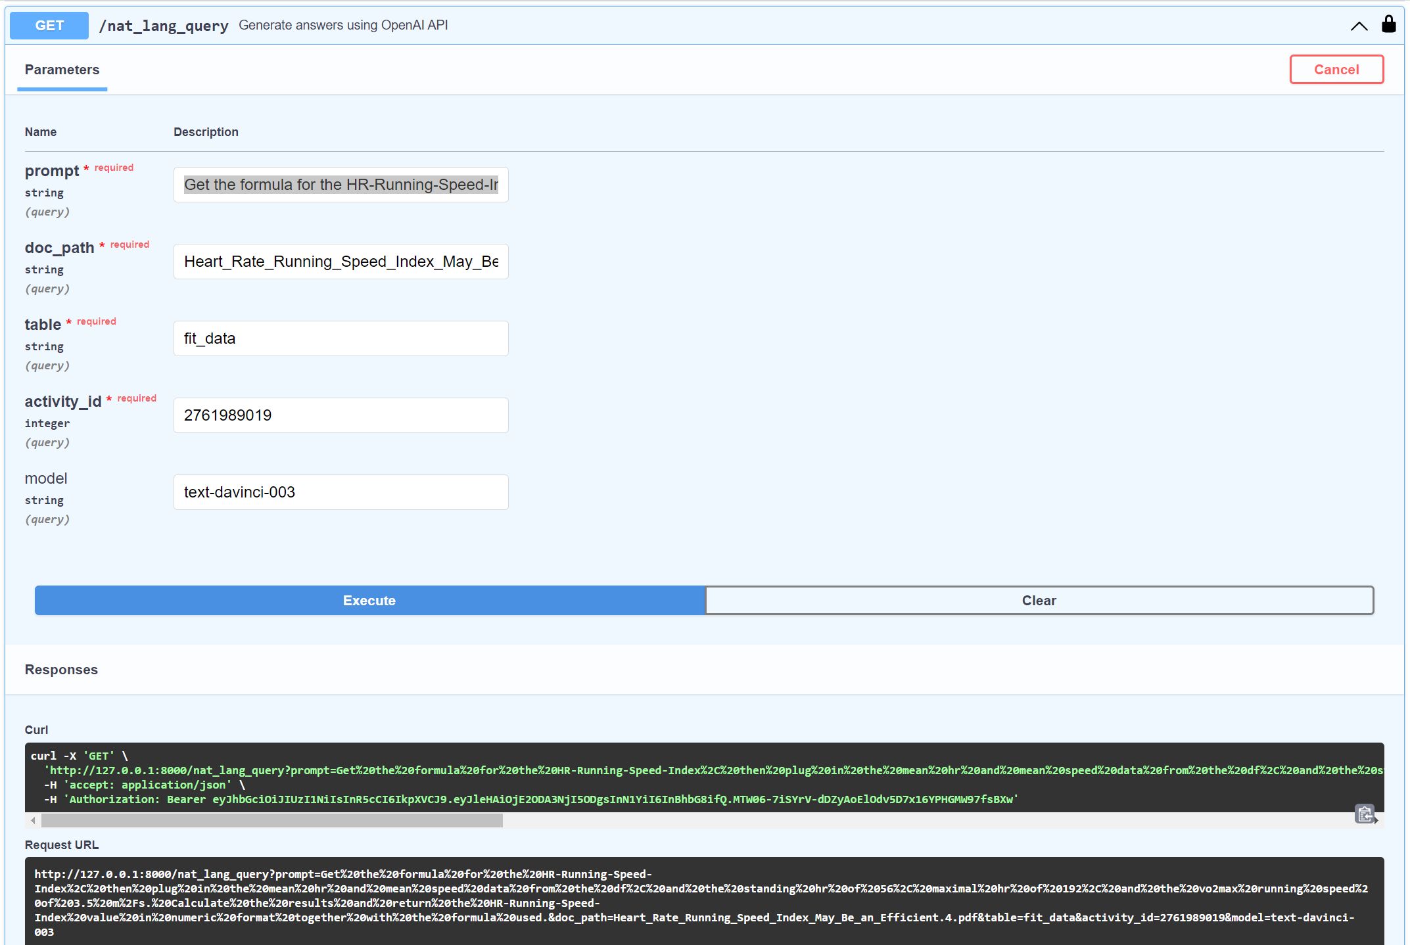Image resolution: width=1410 pixels, height=945 pixels.
Task: Click the activity_id field with 2761989019
Action: pos(341,415)
